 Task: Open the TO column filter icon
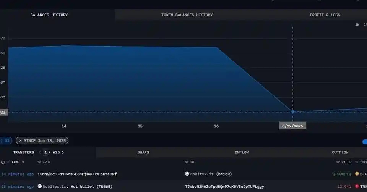coord(187,162)
